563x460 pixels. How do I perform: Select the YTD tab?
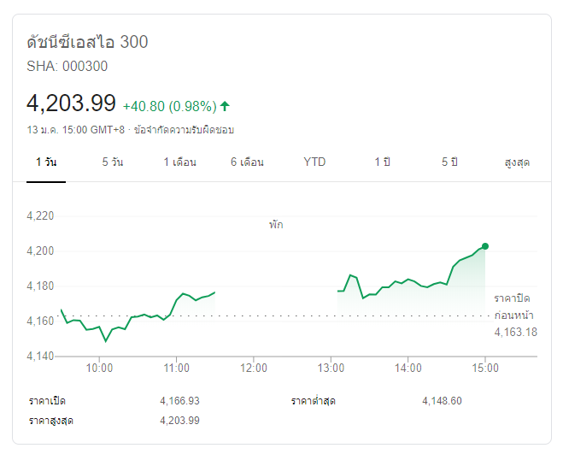pyautogui.click(x=314, y=162)
